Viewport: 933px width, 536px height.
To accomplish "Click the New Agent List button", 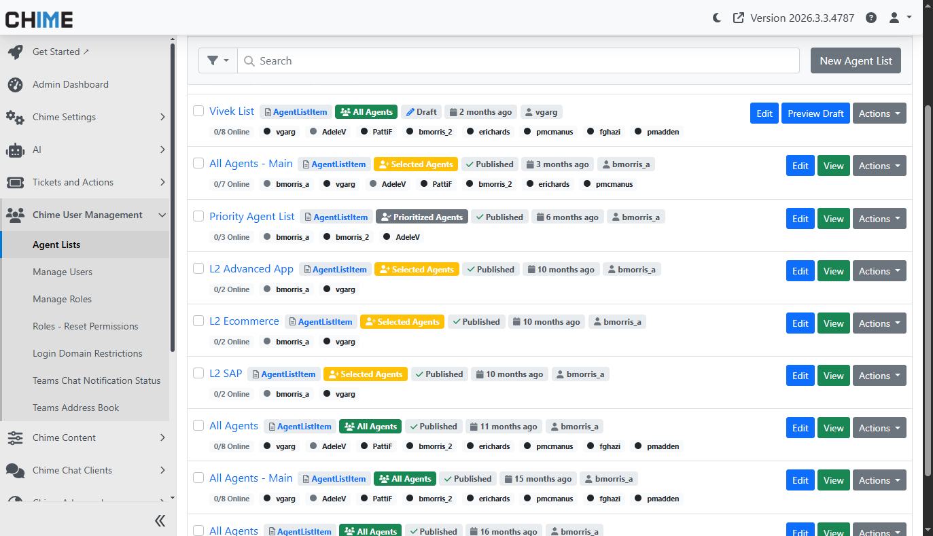I will click(856, 60).
